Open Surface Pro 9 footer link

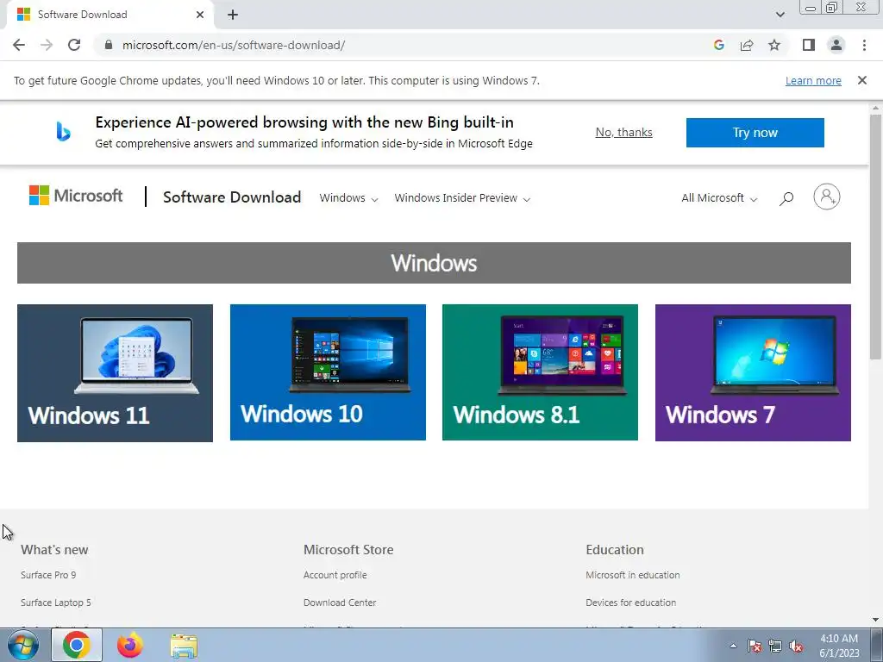coord(48,575)
